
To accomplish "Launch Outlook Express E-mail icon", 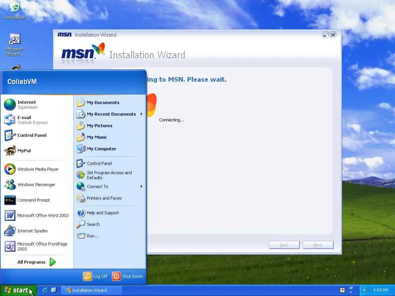I will [10, 120].
